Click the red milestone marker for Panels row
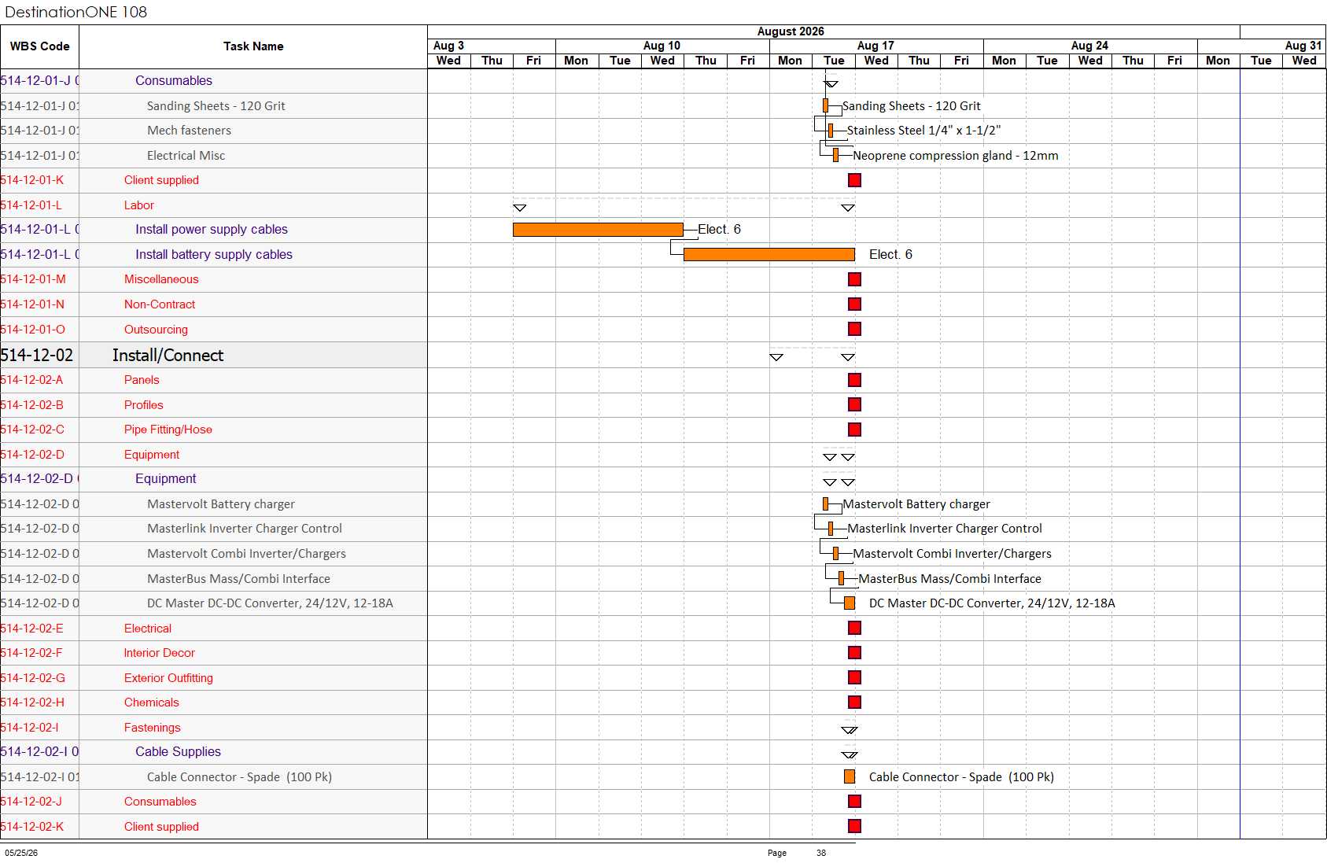1327x863 pixels. click(x=854, y=380)
